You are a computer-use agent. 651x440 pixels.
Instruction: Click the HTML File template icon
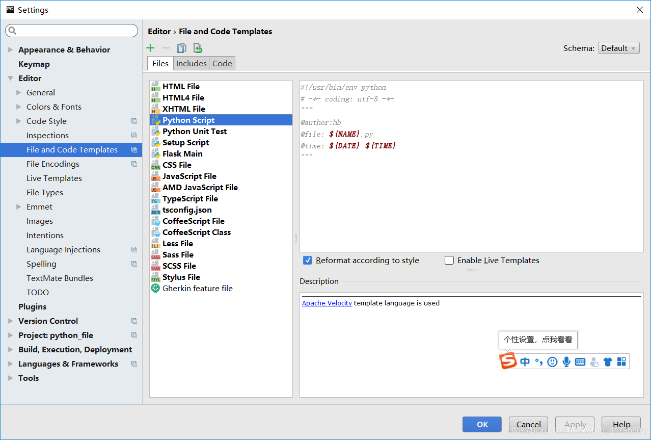click(x=155, y=87)
